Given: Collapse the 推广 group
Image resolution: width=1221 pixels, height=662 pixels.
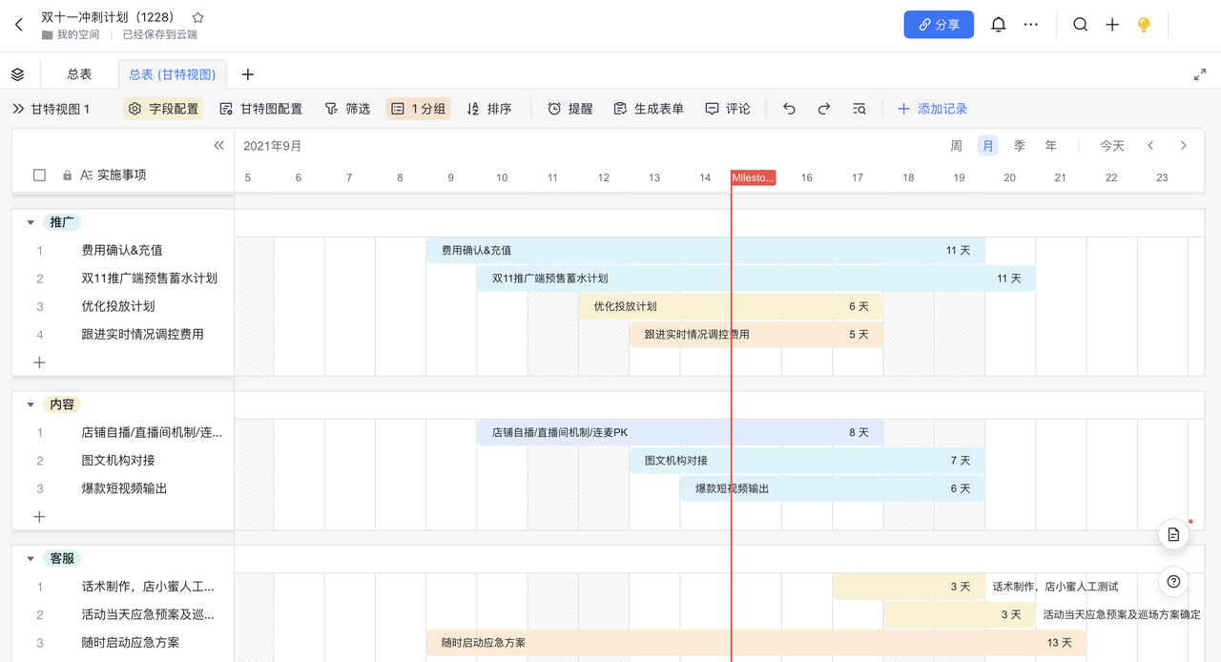Looking at the screenshot, I should pyautogui.click(x=31, y=222).
